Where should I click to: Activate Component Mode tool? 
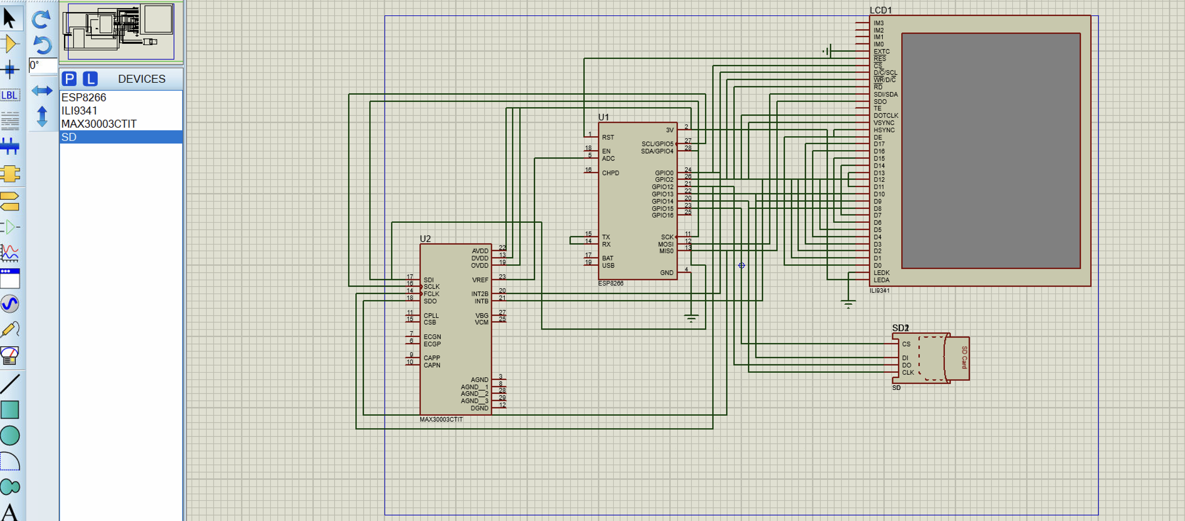coord(10,44)
